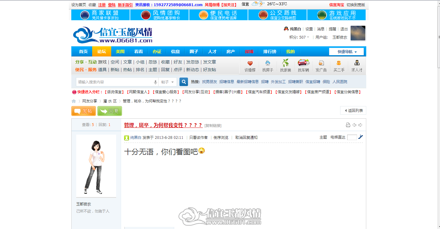This screenshot has width=440, height=229.
Task: Go to previous thread arrow icon
Action: coord(354,125)
